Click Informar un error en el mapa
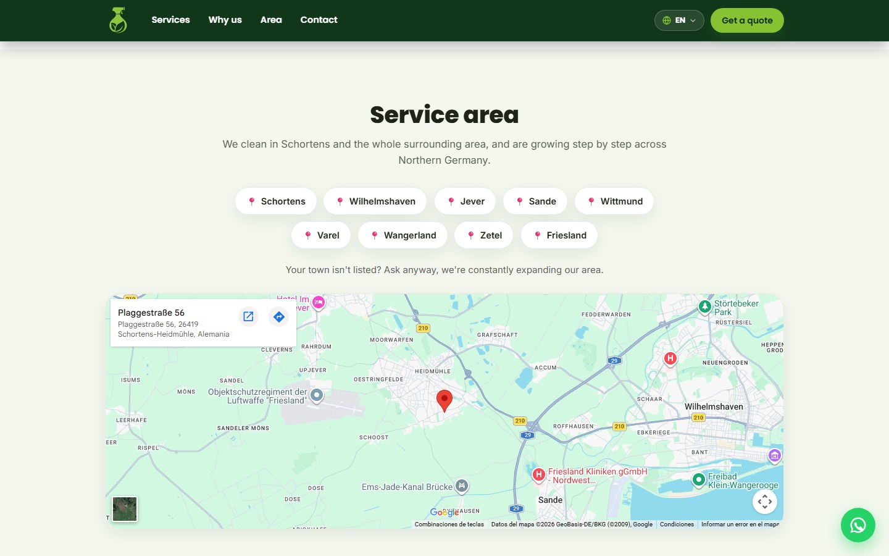This screenshot has height=556, width=889. tap(740, 524)
